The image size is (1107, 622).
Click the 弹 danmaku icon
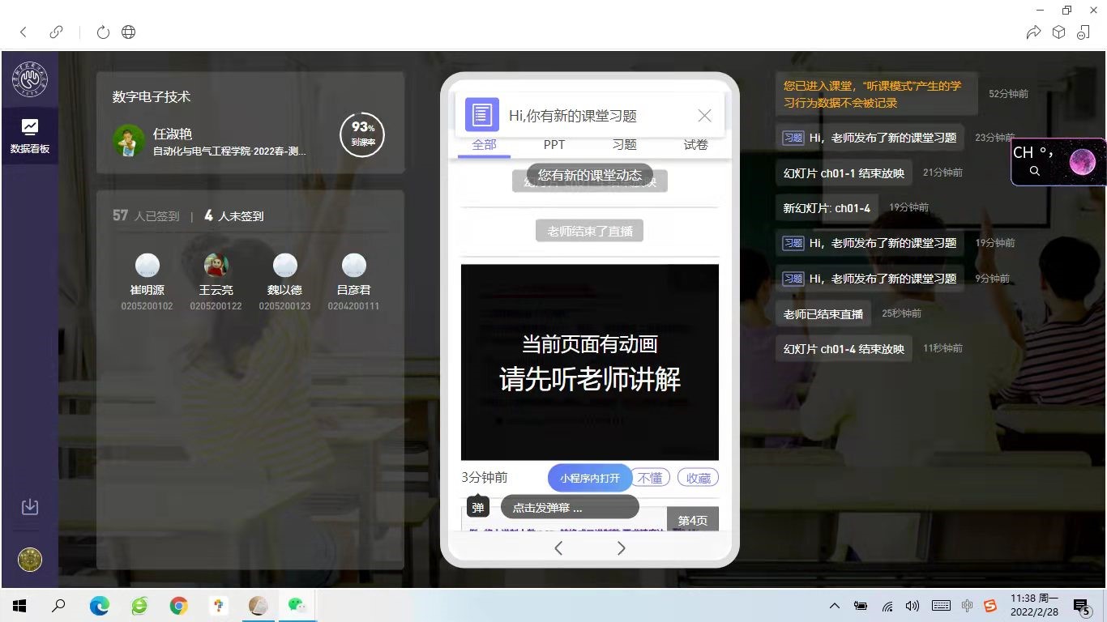(x=478, y=508)
